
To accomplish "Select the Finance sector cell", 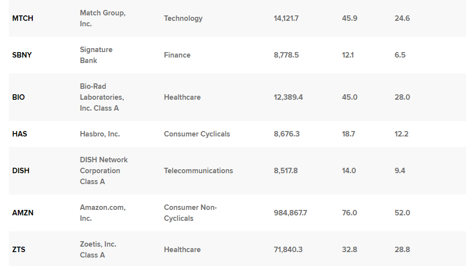I will (177, 55).
